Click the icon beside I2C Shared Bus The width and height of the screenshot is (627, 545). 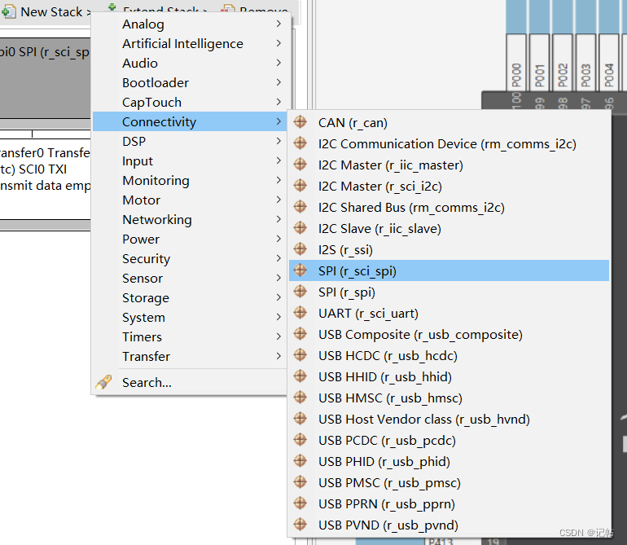tap(300, 206)
